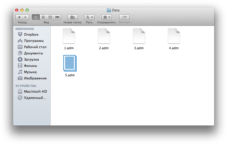Create a new folder with Новая папка button

73,17
